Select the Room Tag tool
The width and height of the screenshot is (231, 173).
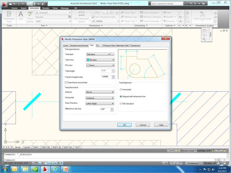pos(128,21)
